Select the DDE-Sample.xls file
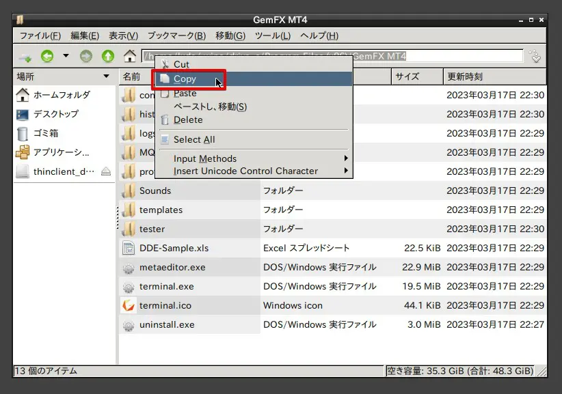 [174, 249]
